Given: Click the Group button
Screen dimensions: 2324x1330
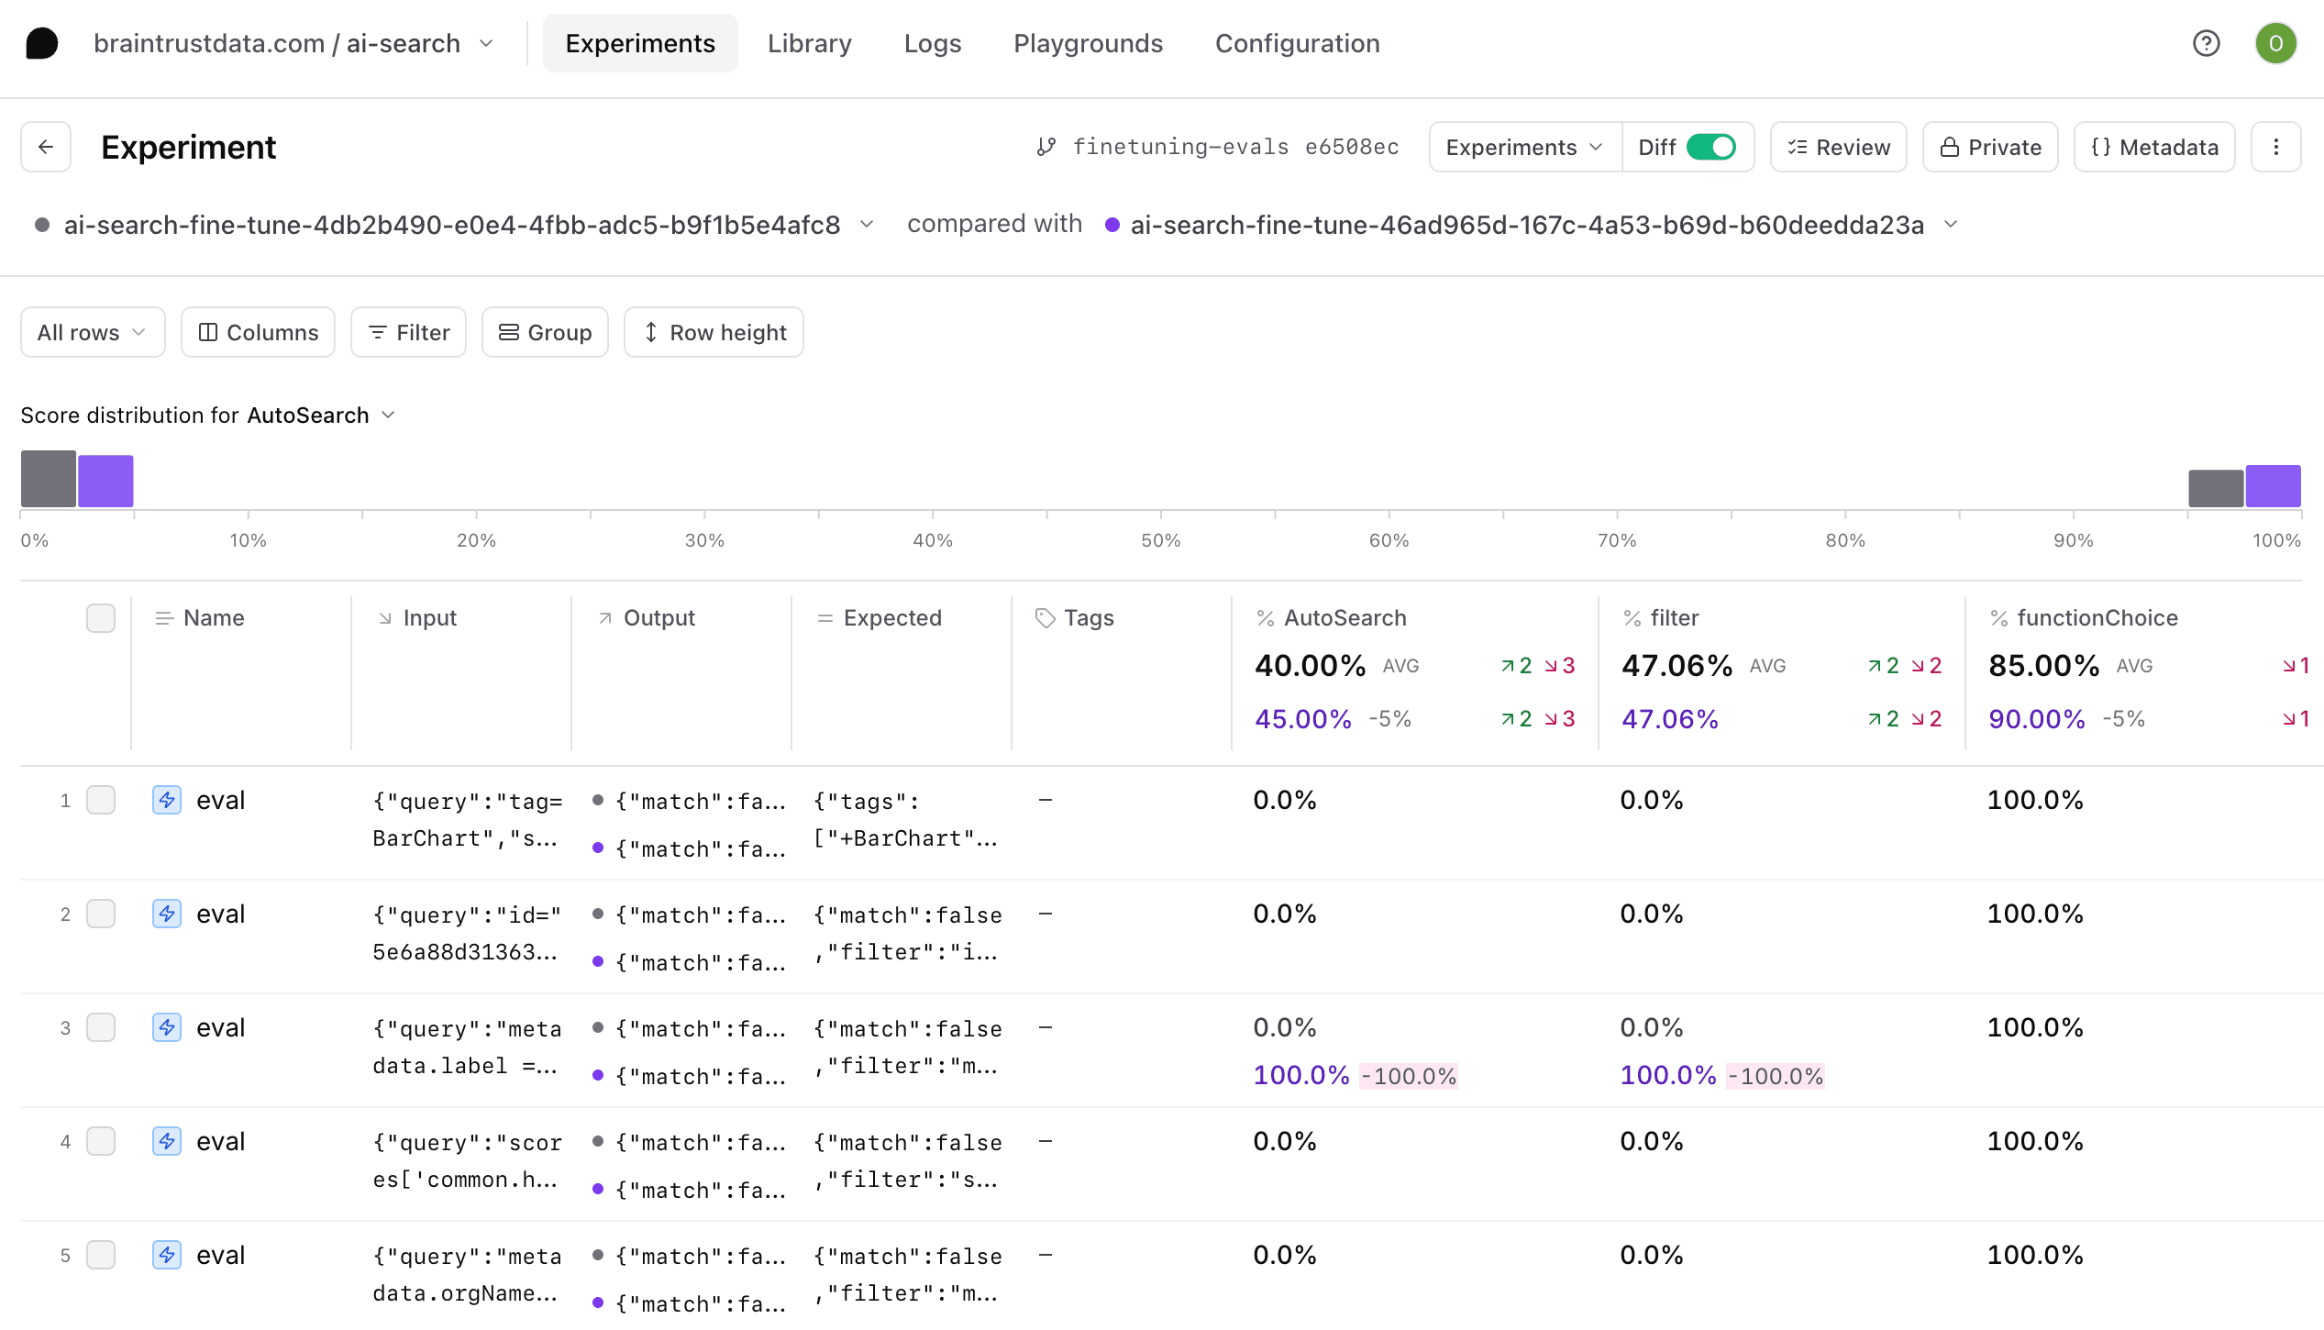Looking at the screenshot, I should [x=548, y=330].
